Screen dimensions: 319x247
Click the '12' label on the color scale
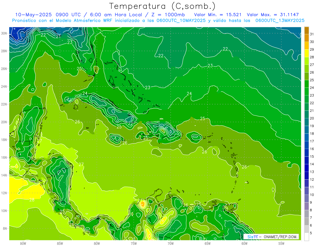[312, 180]
